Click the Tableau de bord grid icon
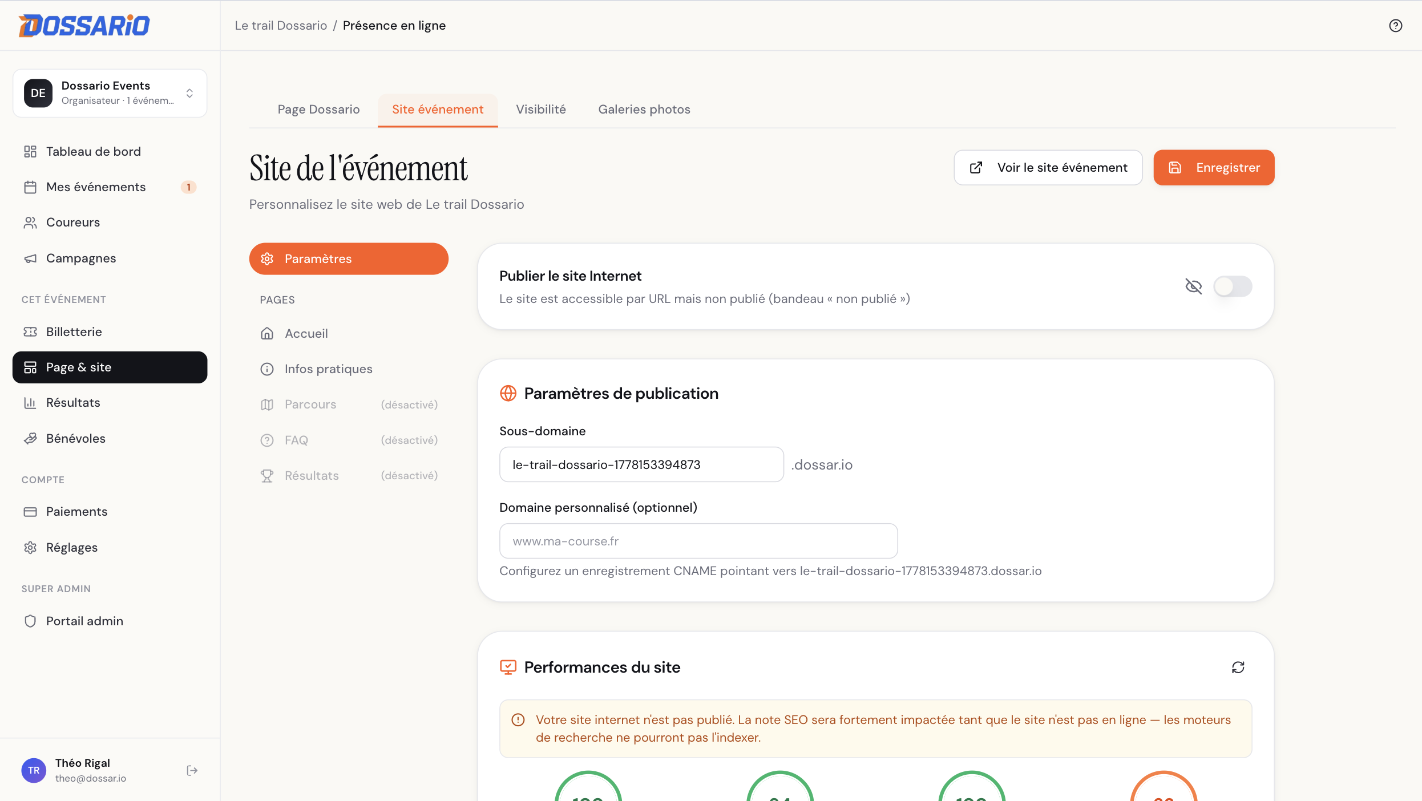Viewport: 1422px width, 801px height. coord(30,151)
